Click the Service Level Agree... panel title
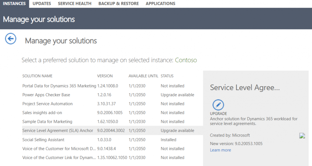 click(x=245, y=88)
